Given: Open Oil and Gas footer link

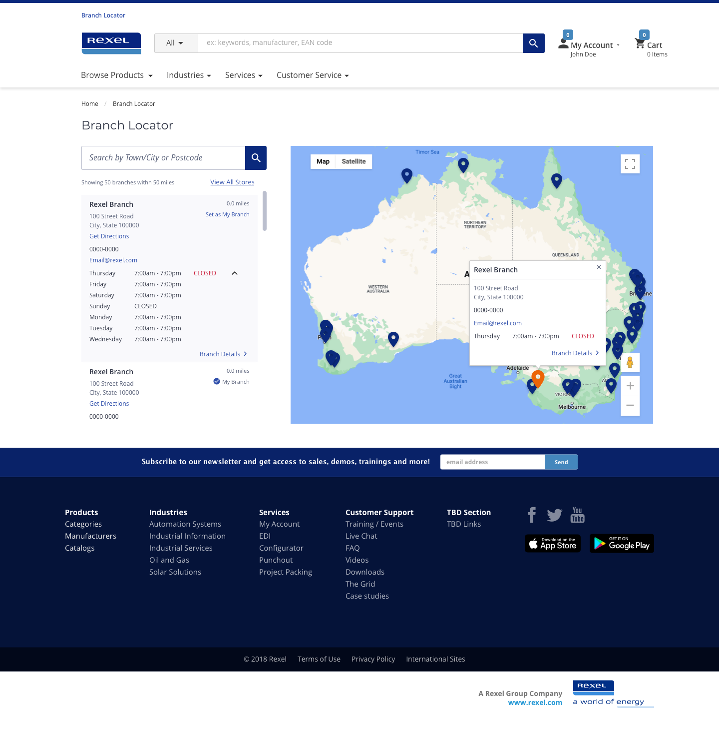Looking at the screenshot, I should pyautogui.click(x=169, y=560).
